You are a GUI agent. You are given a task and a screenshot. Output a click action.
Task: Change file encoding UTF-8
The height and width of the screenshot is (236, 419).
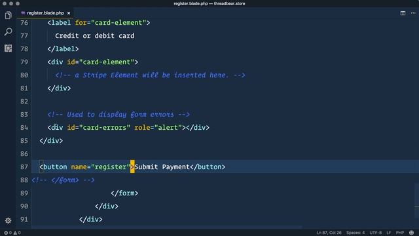tap(376, 233)
